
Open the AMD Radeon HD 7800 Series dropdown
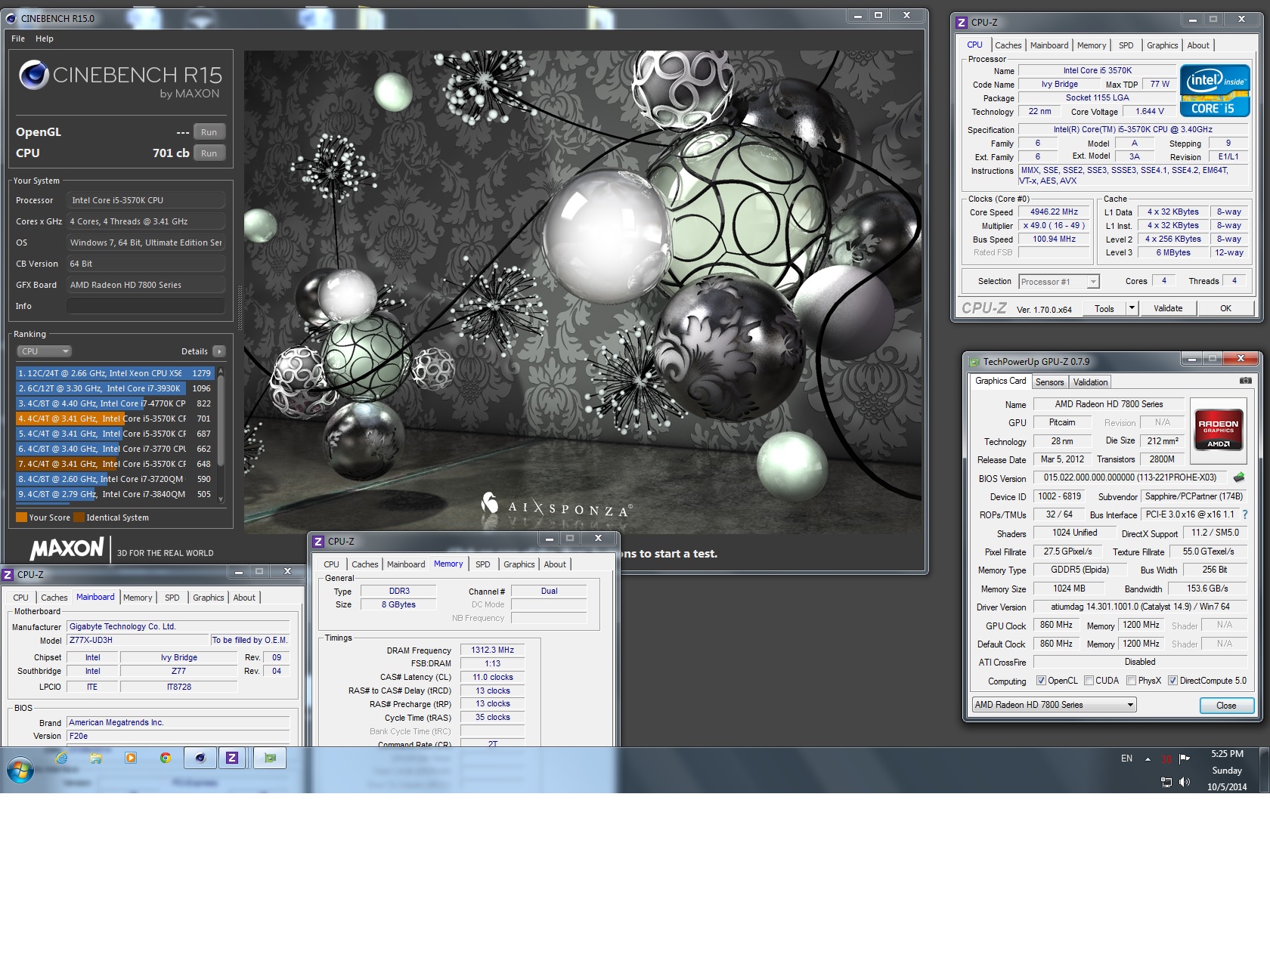[1055, 705]
